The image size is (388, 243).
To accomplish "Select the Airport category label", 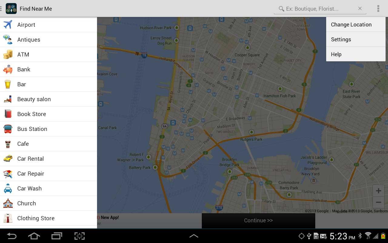I will [26, 25].
